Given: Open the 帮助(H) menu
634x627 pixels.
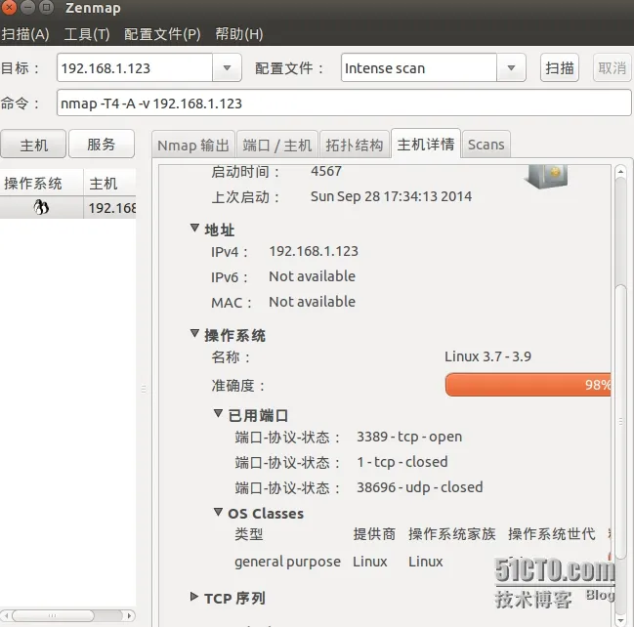Looking at the screenshot, I should click(239, 34).
